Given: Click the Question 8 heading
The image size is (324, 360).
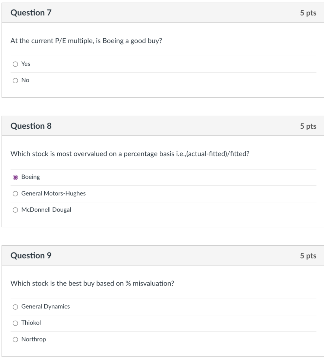Looking at the screenshot, I should (31, 126).
